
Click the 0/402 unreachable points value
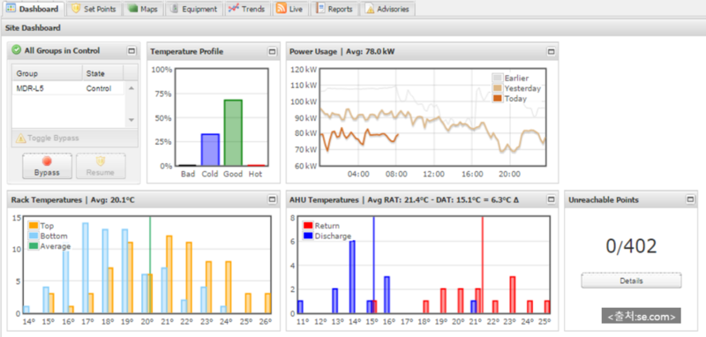tap(631, 246)
